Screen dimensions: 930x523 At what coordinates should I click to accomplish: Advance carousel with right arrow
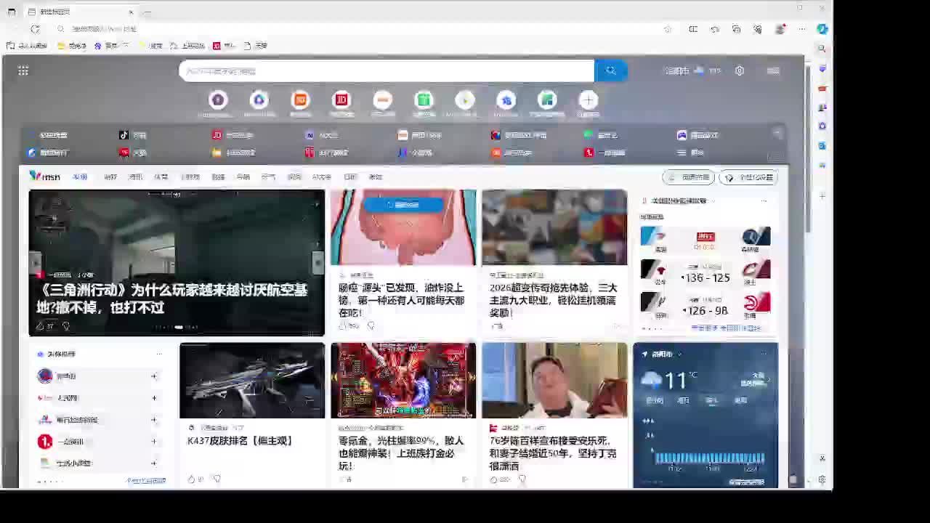click(318, 262)
